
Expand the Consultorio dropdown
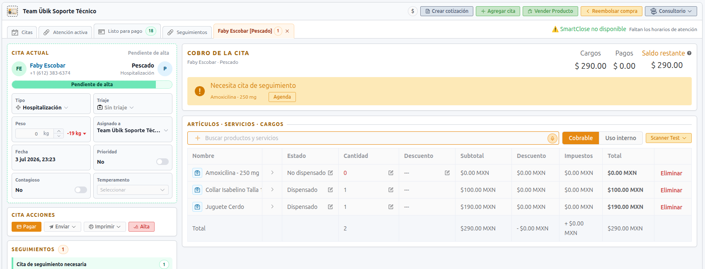671,11
